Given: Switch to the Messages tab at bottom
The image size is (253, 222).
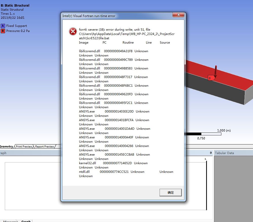Looking at the screenshot, I should (x=10, y=221).
